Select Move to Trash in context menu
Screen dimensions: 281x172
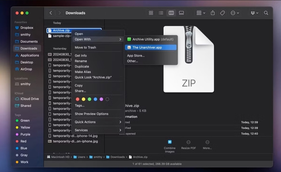[x=85, y=47]
